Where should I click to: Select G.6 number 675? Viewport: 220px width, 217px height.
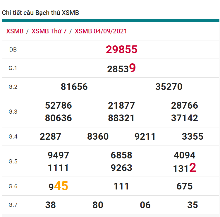click(184, 186)
